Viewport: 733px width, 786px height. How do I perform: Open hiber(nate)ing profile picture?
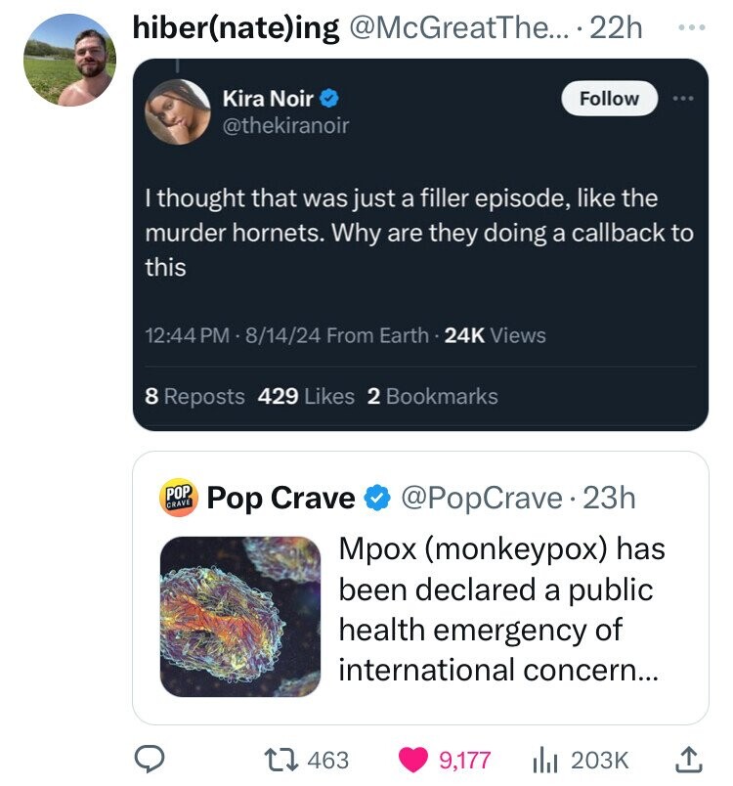(69, 61)
